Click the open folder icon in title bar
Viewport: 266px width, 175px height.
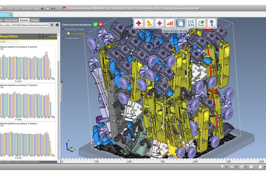tap(48, 8)
